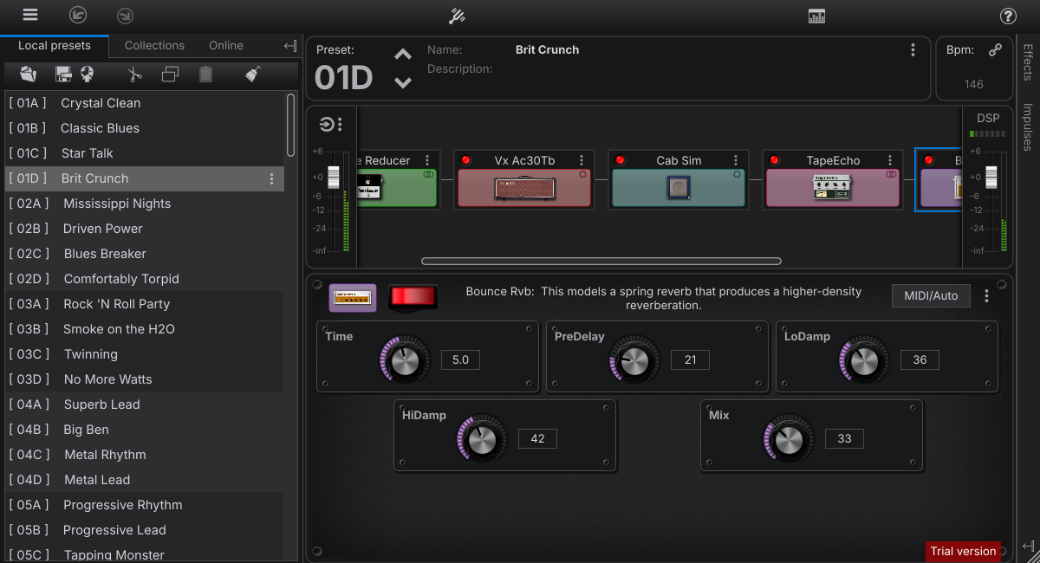
Task: Open the preset folder icon
Action: (28, 74)
